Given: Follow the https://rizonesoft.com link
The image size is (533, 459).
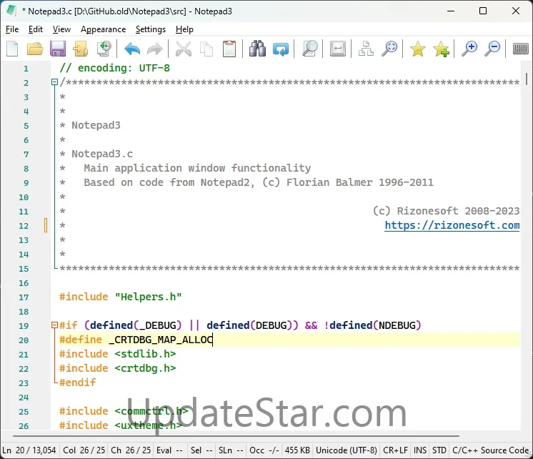Looking at the screenshot, I should (x=452, y=225).
